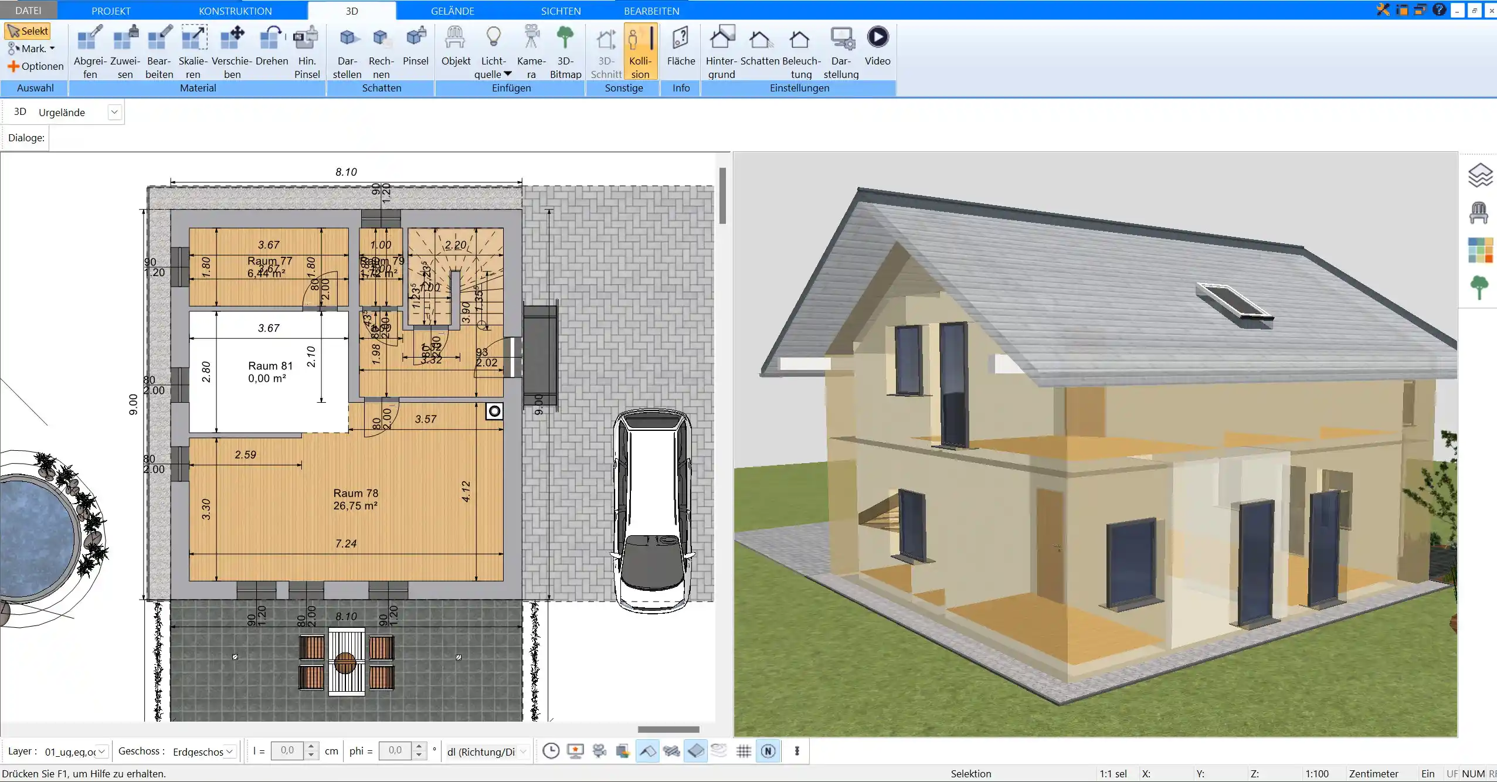The image size is (1497, 782).
Task: Switch to the SICHTEN tab
Action: pyautogui.click(x=561, y=11)
